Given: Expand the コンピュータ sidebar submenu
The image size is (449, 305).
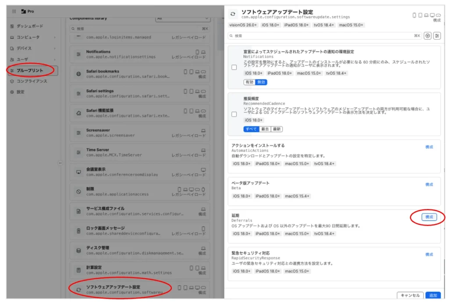Looking at the screenshot, I should click(54, 37).
